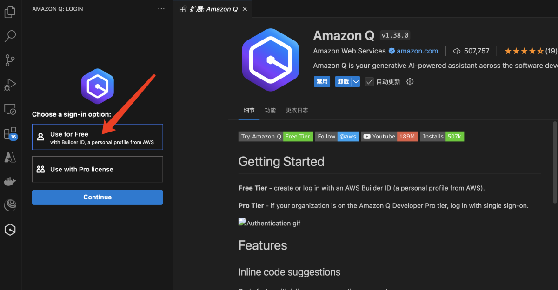Open Amazon Q view in activity bar
The height and width of the screenshot is (290, 558).
(10, 229)
